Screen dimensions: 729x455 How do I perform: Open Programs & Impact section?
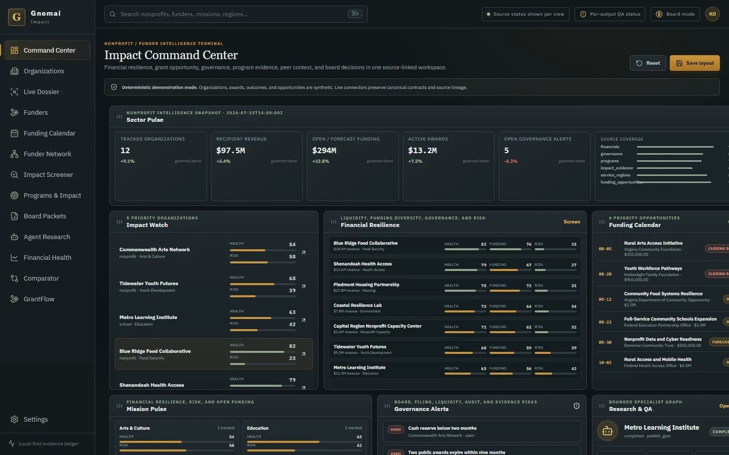click(47, 196)
